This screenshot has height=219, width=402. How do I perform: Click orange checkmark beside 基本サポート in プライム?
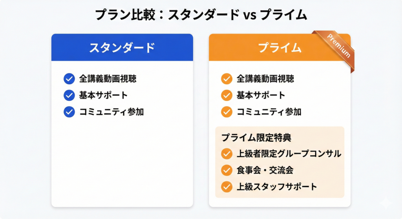coord(227,95)
